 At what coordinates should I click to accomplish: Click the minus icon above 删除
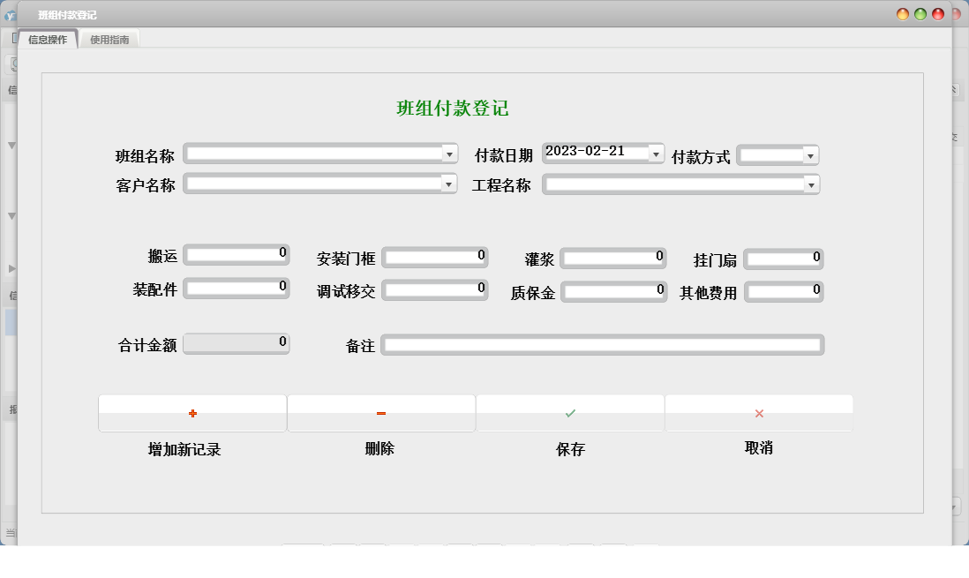[381, 412]
